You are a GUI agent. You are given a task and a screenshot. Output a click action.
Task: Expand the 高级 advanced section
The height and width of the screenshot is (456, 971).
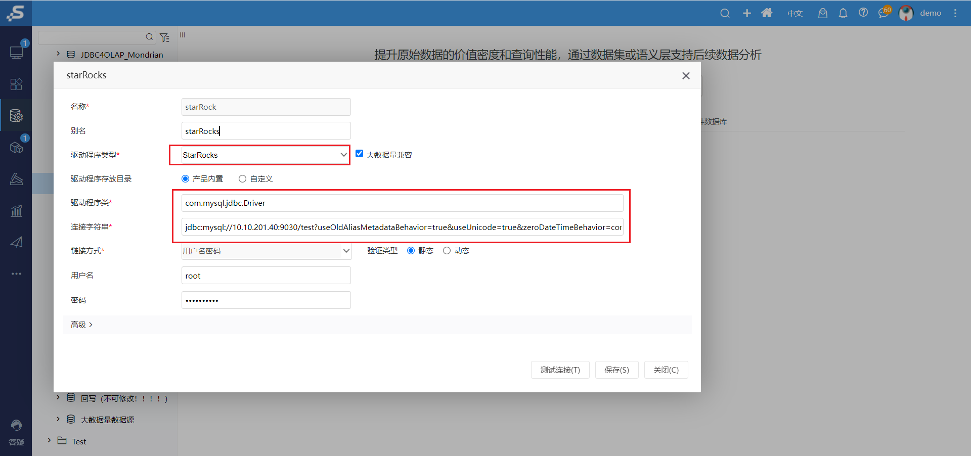tap(81, 325)
